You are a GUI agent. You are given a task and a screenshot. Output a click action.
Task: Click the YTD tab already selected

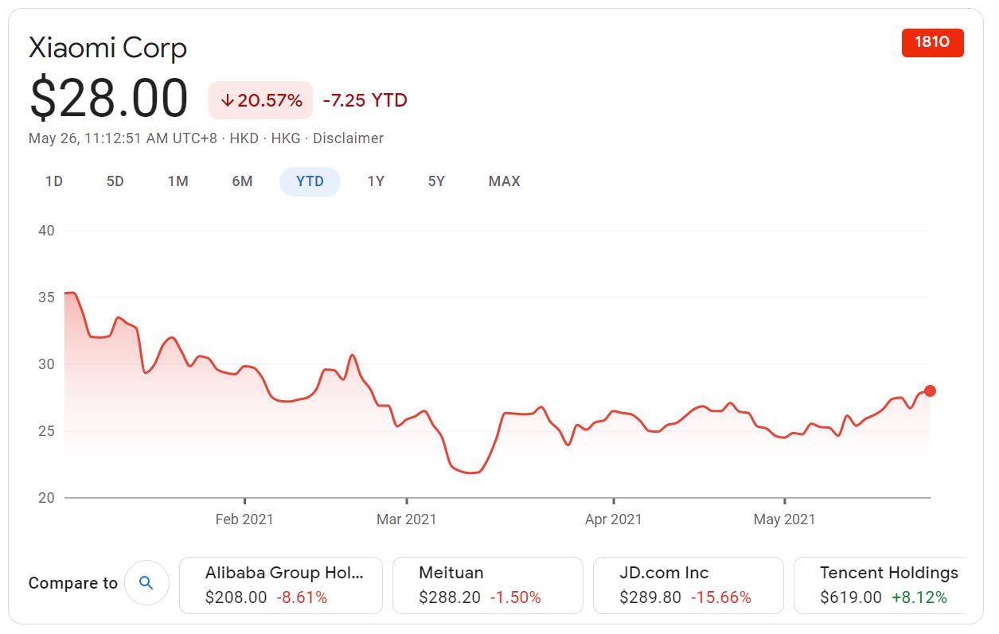(310, 181)
